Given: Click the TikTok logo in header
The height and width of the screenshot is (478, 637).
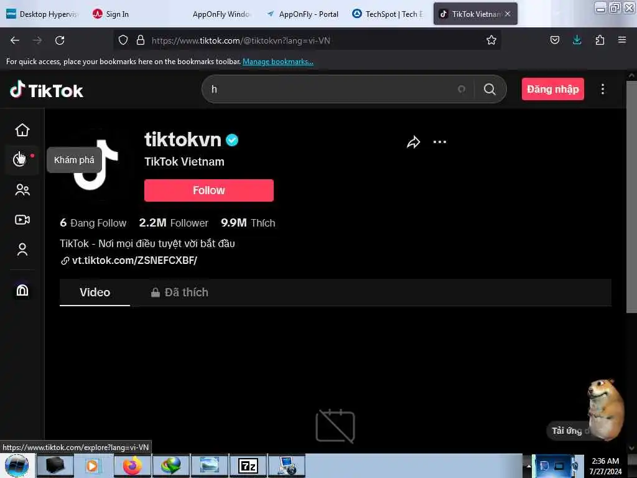Looking at the screenshot, I should click(46, 90).
